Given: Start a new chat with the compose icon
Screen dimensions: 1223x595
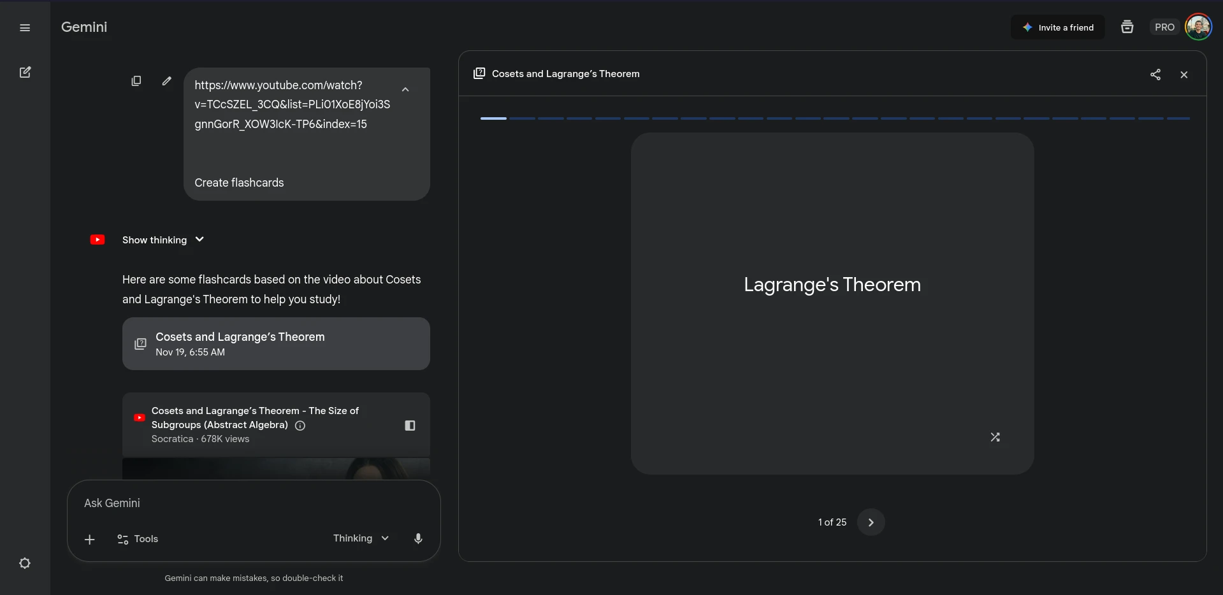Looking at the screenshot, I should click(x=25, y=72).
